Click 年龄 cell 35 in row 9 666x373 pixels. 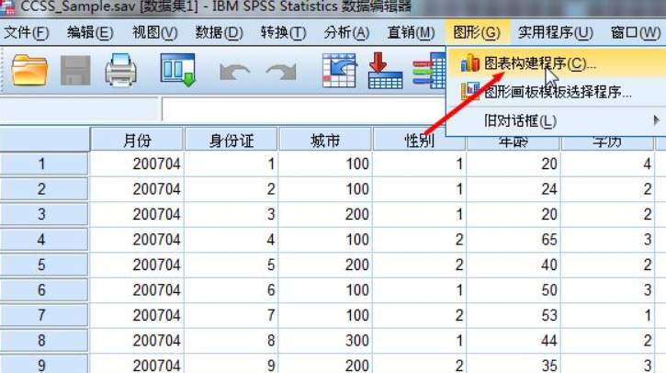(x=514, y=365)
